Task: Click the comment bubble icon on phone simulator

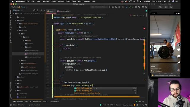Action: click(x=179, y=56)
